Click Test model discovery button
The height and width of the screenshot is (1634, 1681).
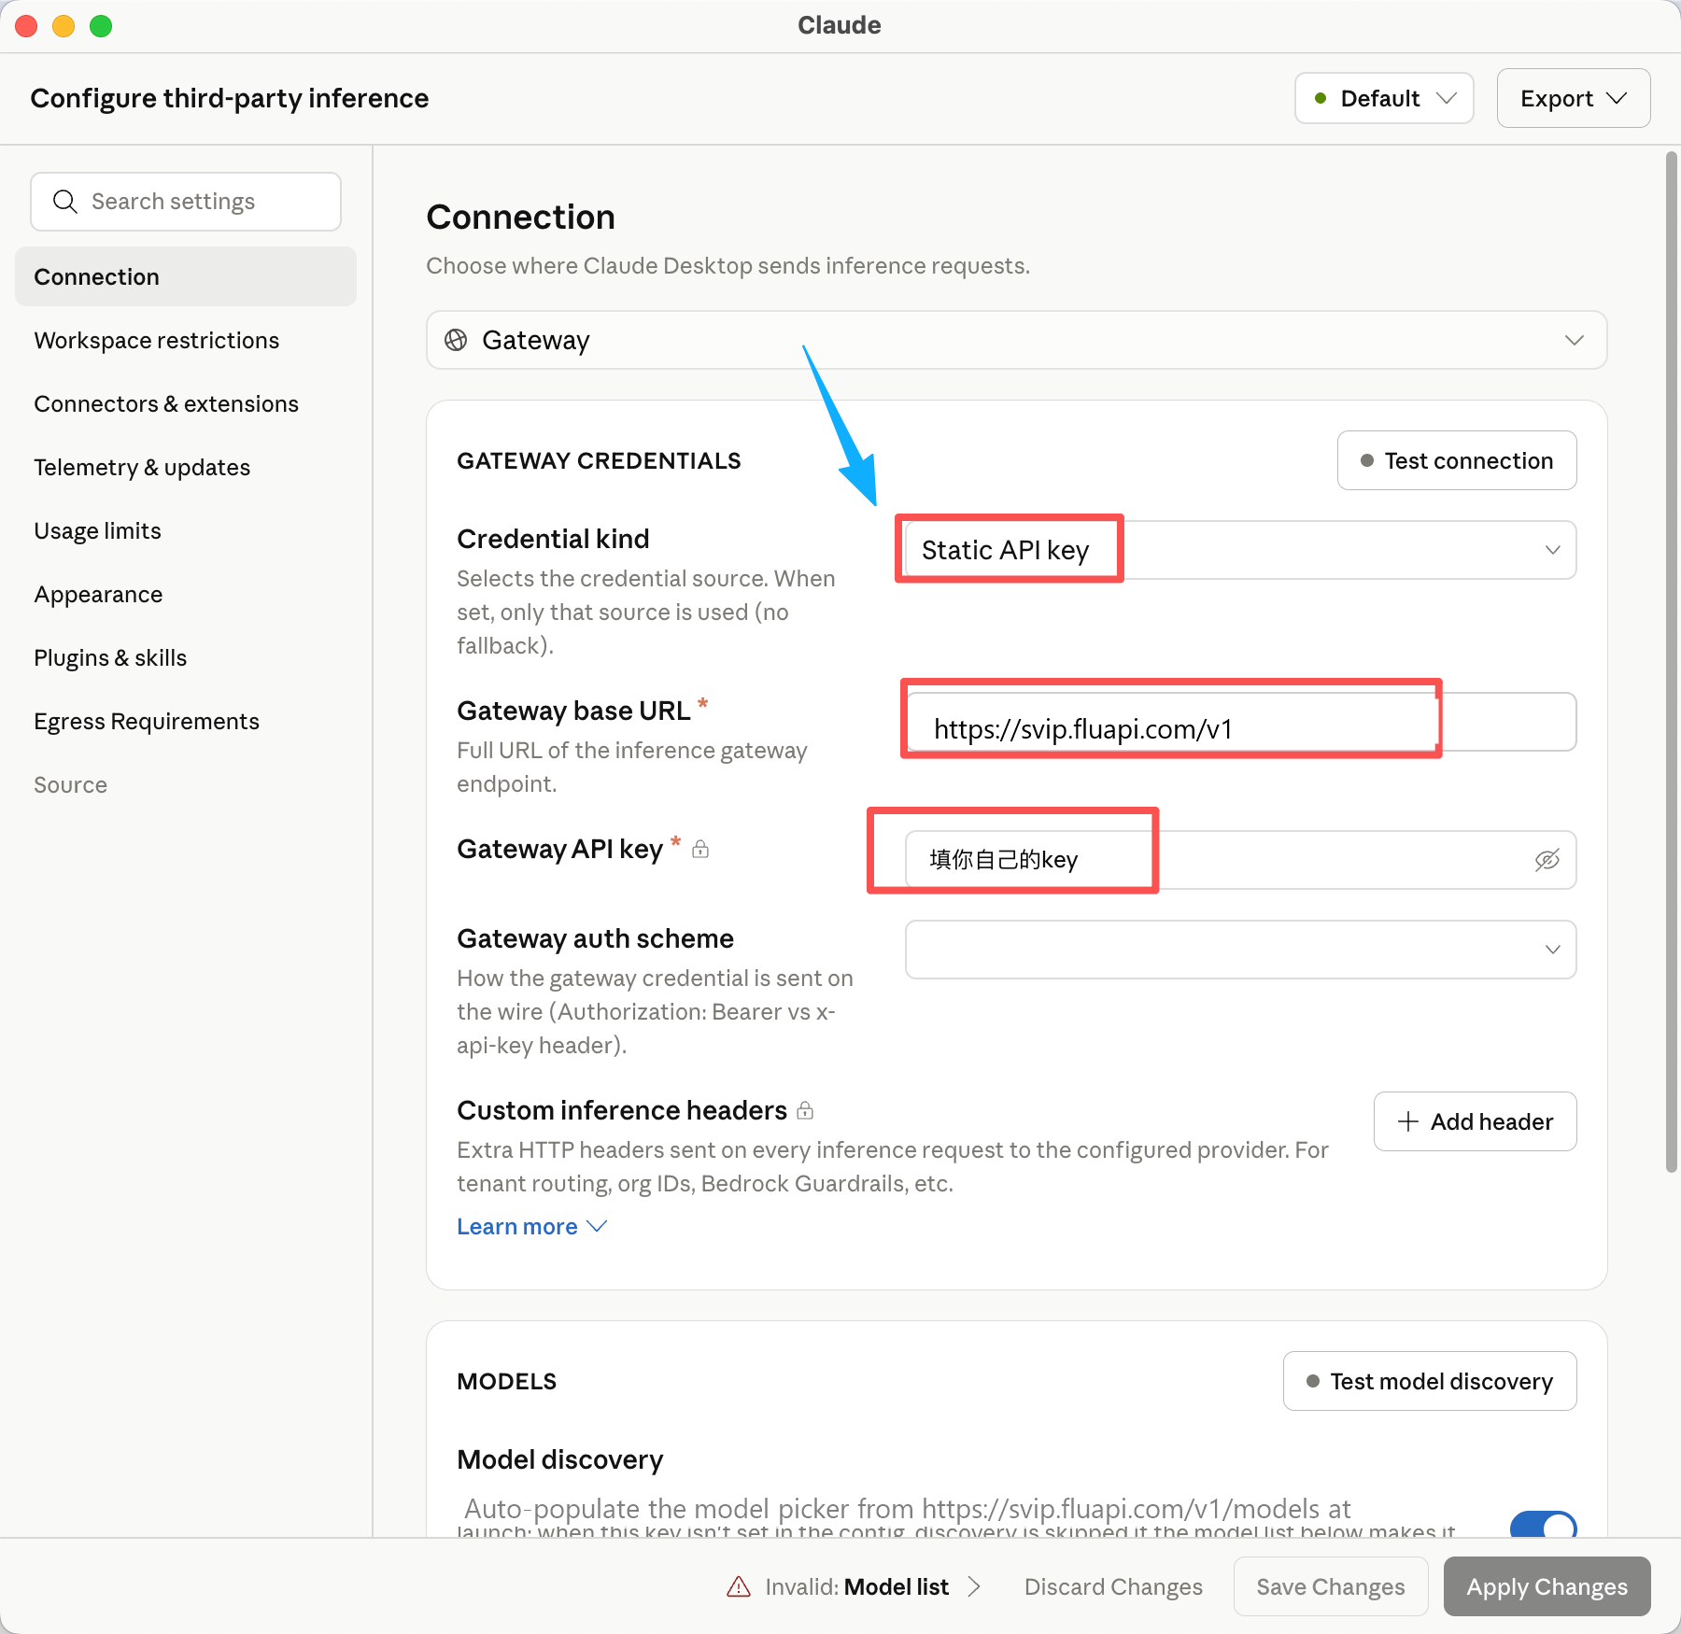point(1430,1381)
